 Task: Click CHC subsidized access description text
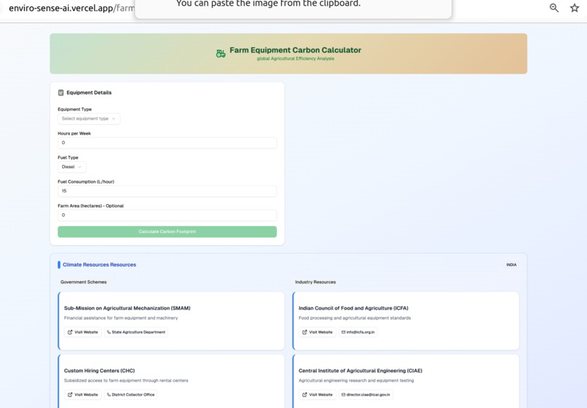click(126, 380)
